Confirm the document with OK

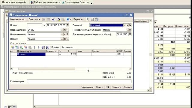click(x=107, y=87)
